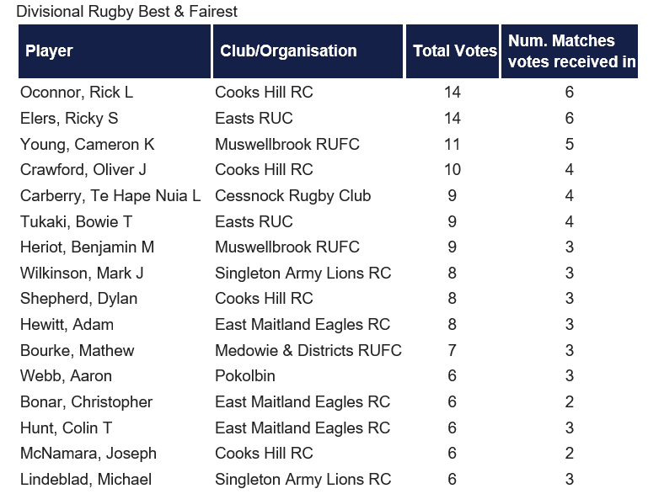The height and width of the screenshot is (494, 648).
Task: Click McNamara, Joseph name
Action: point(88,454)
